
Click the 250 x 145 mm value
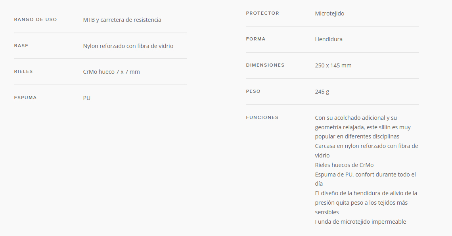tap(333, 65)
